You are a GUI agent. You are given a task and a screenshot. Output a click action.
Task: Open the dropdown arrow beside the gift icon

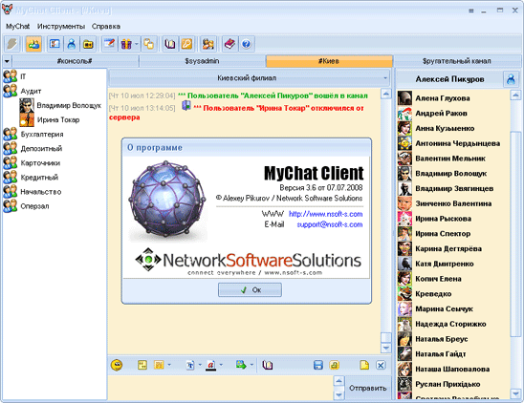(x=137, y=44)
